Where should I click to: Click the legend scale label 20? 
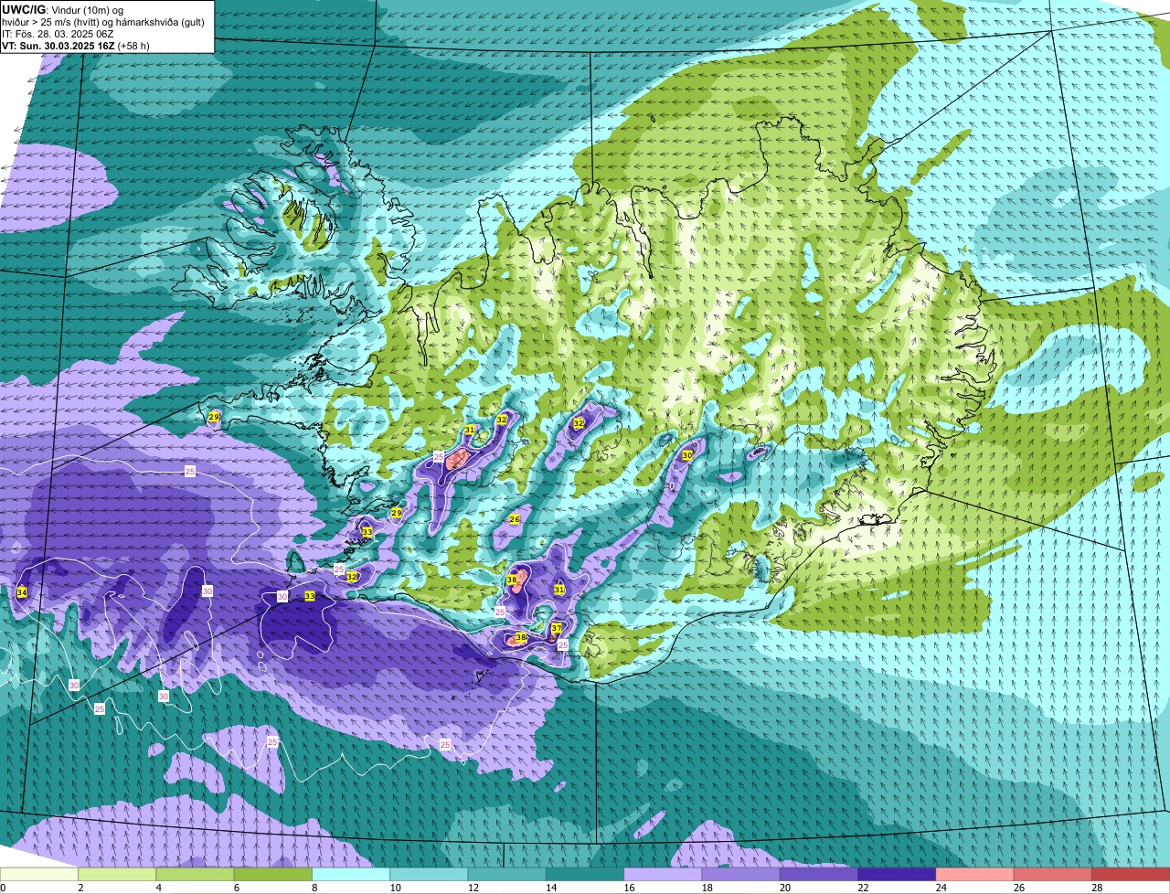point(784,888)
